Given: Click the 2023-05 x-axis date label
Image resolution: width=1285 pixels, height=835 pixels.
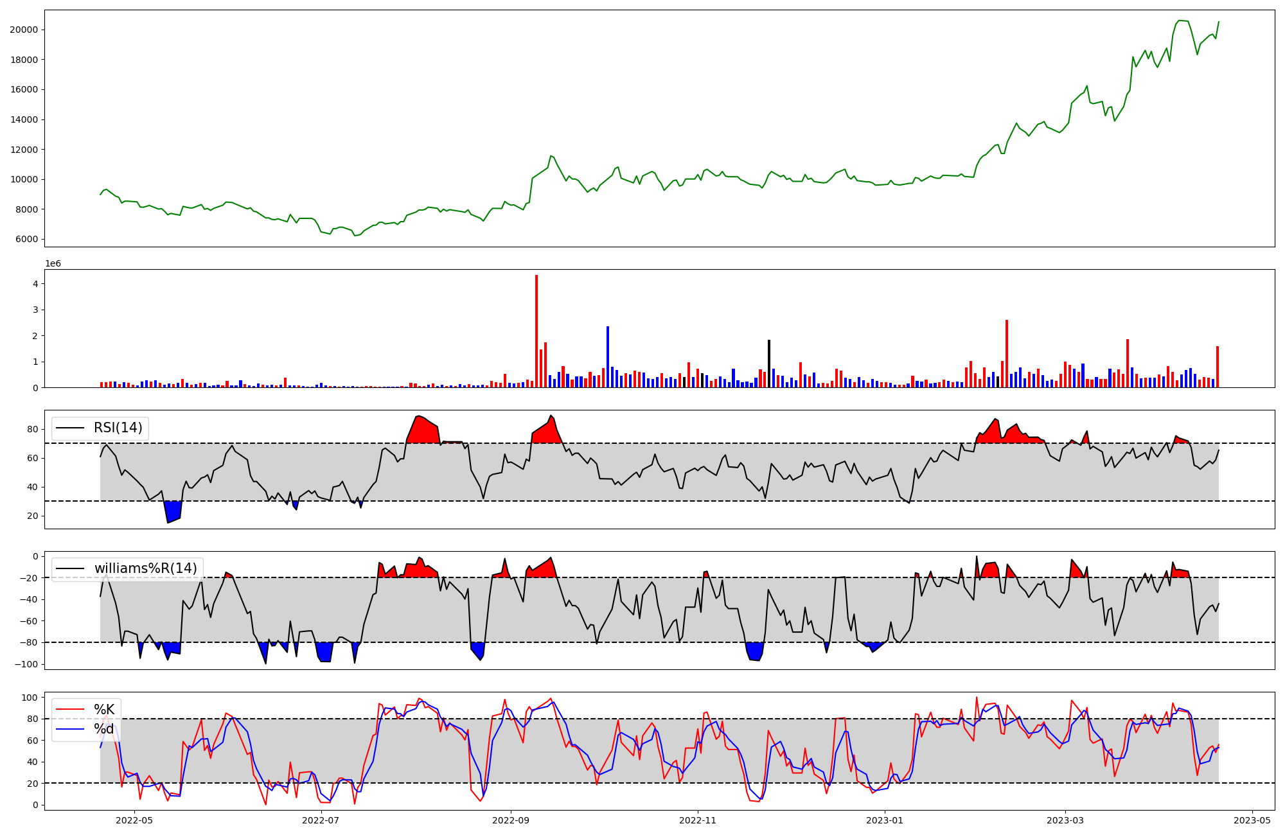Looking at the screenshot, I should [x=1252, y=820].
